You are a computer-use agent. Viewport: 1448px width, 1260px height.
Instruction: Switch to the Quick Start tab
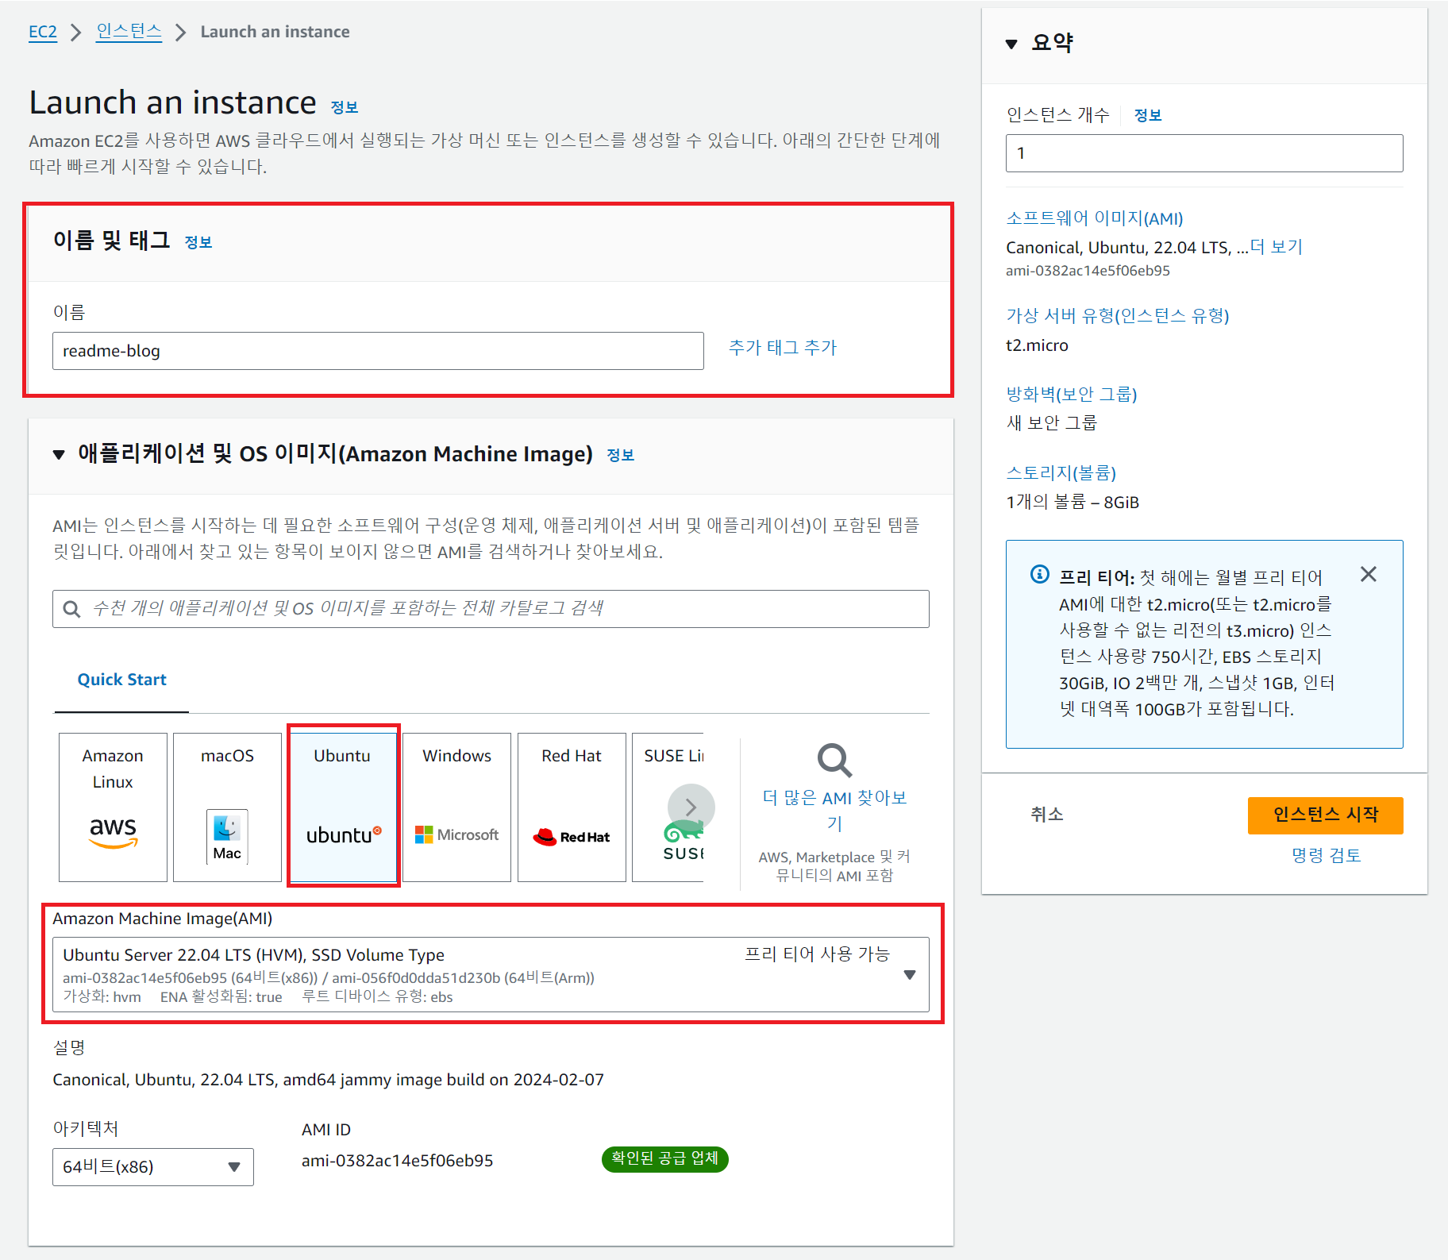(x=121, y=680)
